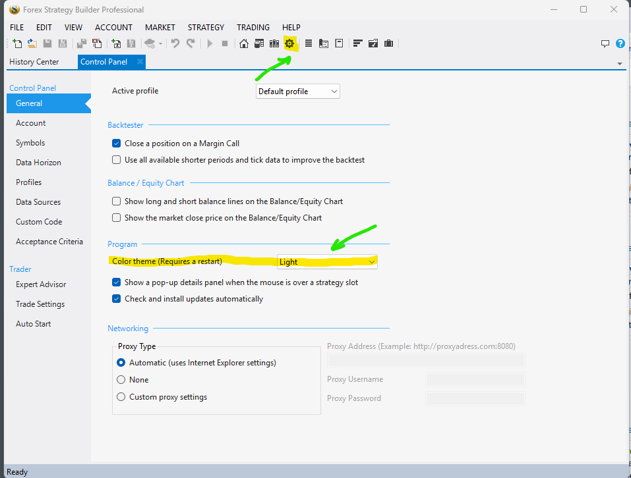
Task: Close the Control Panel tab
Action: (x=140, y=61)
